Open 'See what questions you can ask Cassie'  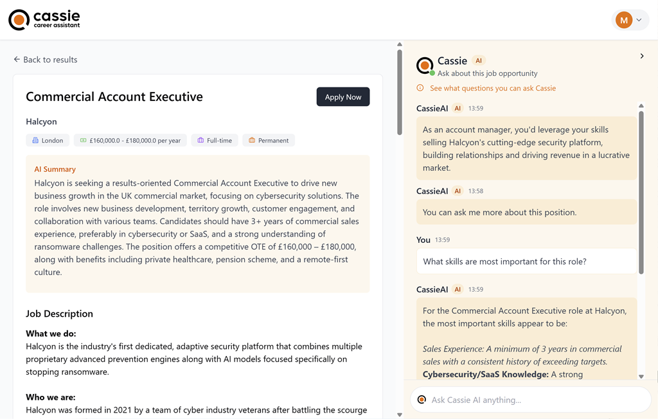tap(492, 88)
